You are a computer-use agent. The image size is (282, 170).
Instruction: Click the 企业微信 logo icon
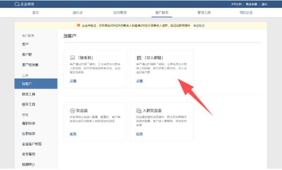coord(17,4)
